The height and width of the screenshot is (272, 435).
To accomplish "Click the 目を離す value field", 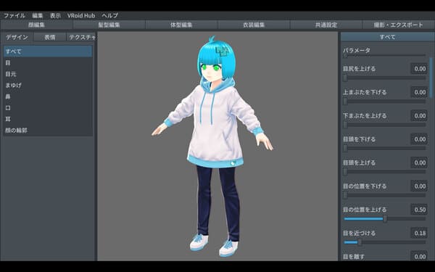I will pos(419,256).
